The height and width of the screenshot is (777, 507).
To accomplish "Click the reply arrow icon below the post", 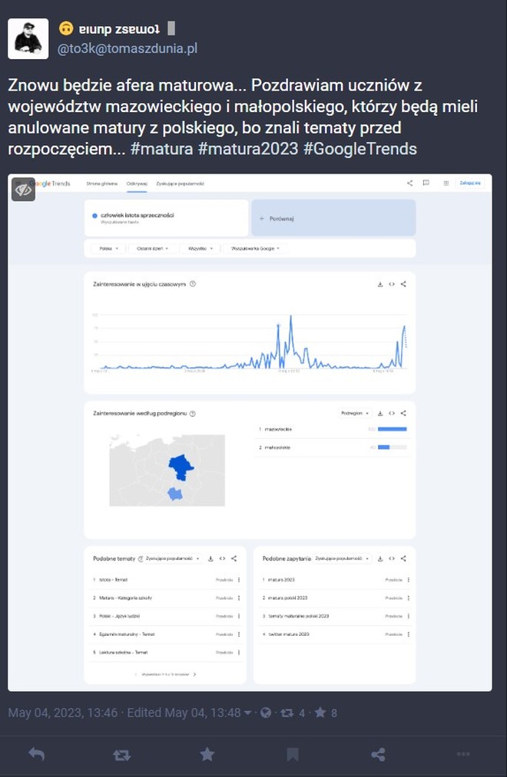I will [x=37, y=755].
